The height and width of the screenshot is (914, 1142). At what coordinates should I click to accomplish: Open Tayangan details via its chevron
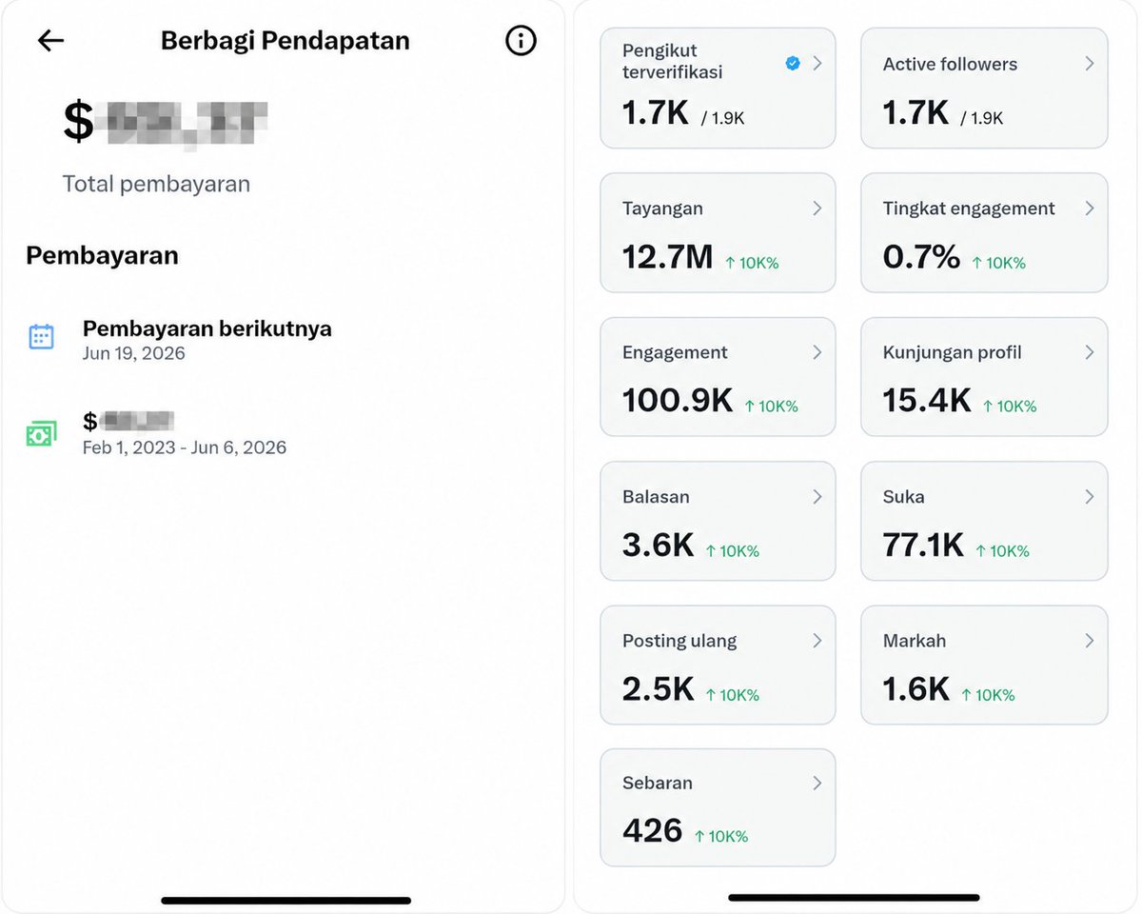click(817, 209)
